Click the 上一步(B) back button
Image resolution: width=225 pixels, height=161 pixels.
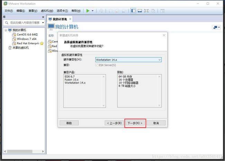pyautogui.click(x=114, y=123)
